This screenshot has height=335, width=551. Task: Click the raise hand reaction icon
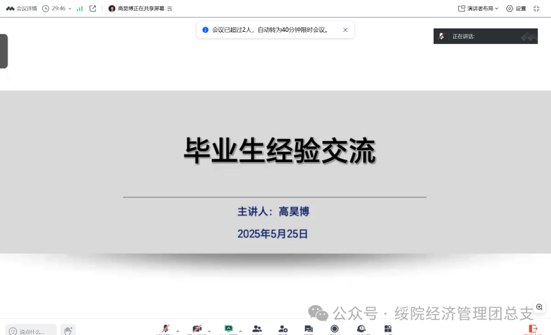point(67,331)
